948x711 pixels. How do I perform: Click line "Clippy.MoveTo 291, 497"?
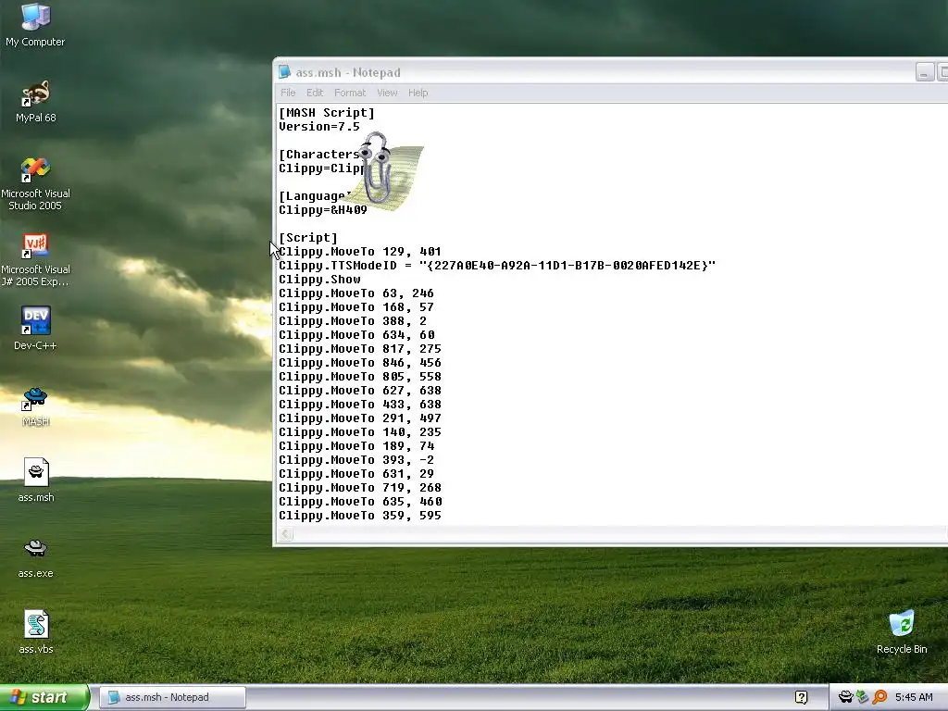click(360, 418)
